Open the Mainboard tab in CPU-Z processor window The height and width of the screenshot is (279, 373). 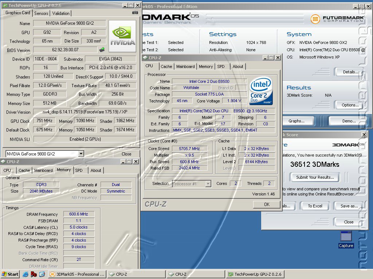click(x=185, y=67)
